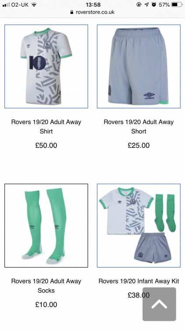
Task: Follow the Rovers 19/20 Adult Away Shirt link
Action: (x=46, y=126)
